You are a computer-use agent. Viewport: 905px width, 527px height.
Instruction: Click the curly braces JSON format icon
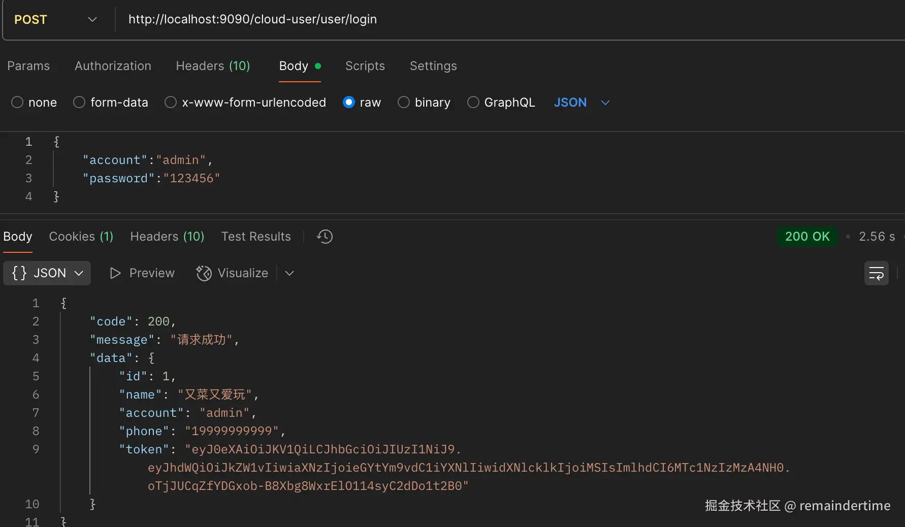pyautogui.click(x=19, y=273)
